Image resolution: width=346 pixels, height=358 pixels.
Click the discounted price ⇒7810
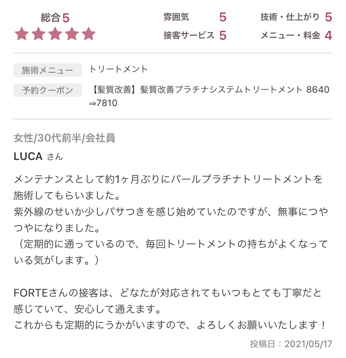[103, 103]
